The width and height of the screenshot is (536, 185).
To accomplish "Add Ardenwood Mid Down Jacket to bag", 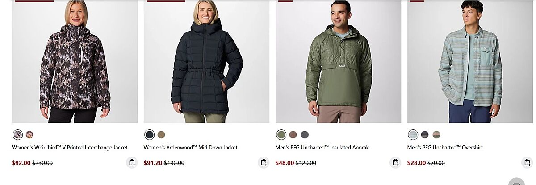I will pos(264,162).
